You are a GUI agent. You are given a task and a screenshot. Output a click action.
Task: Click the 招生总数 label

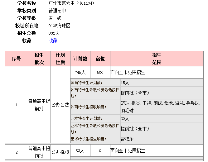coord(27,33)
